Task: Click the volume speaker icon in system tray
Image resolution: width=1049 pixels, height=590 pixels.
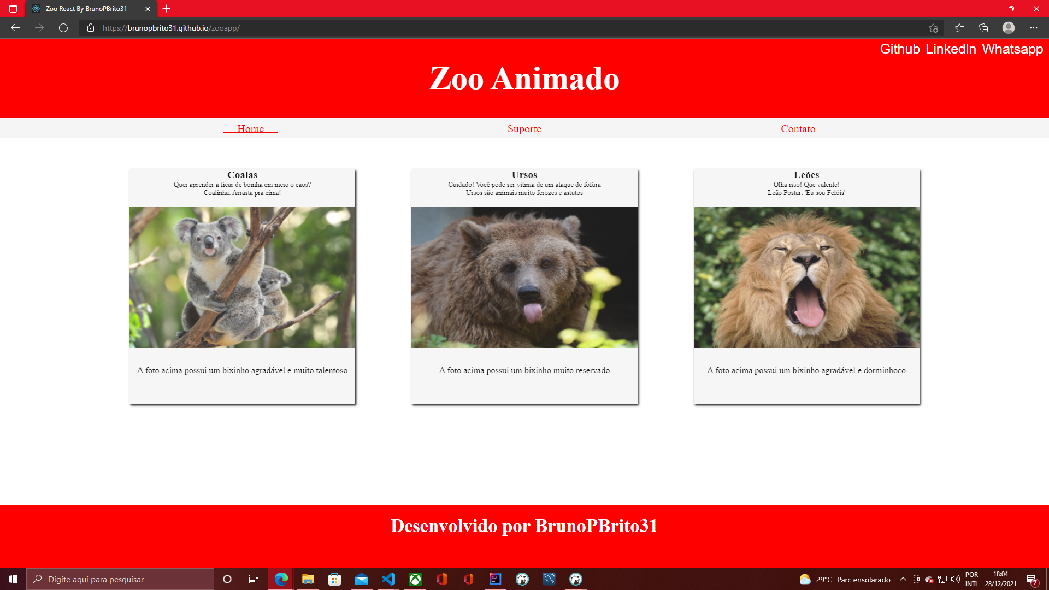Action: pyautogui.click(x=955, y=579)
